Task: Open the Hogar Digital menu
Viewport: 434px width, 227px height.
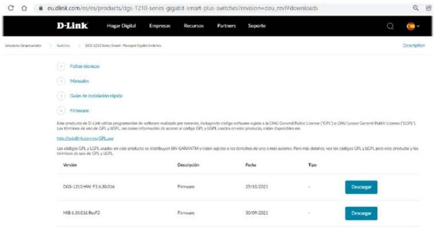Action: (121, 26)
